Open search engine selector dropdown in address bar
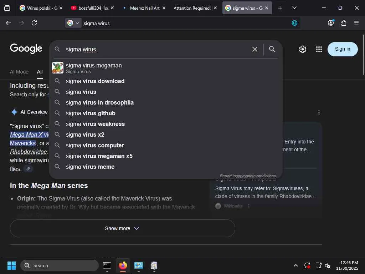 pos(73,23)
